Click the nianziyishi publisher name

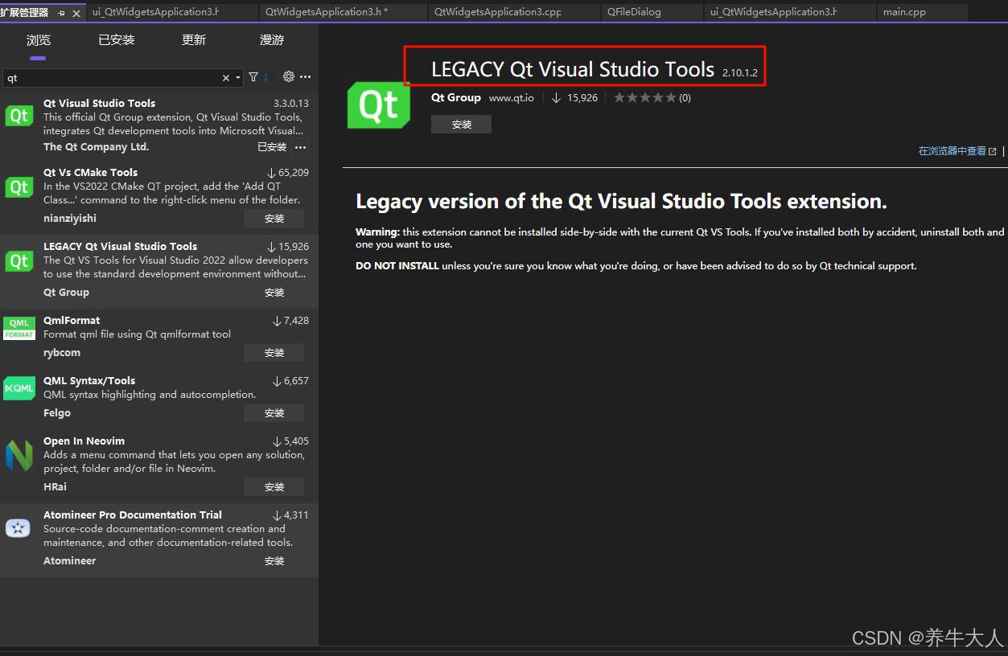[x=70, y=218]
